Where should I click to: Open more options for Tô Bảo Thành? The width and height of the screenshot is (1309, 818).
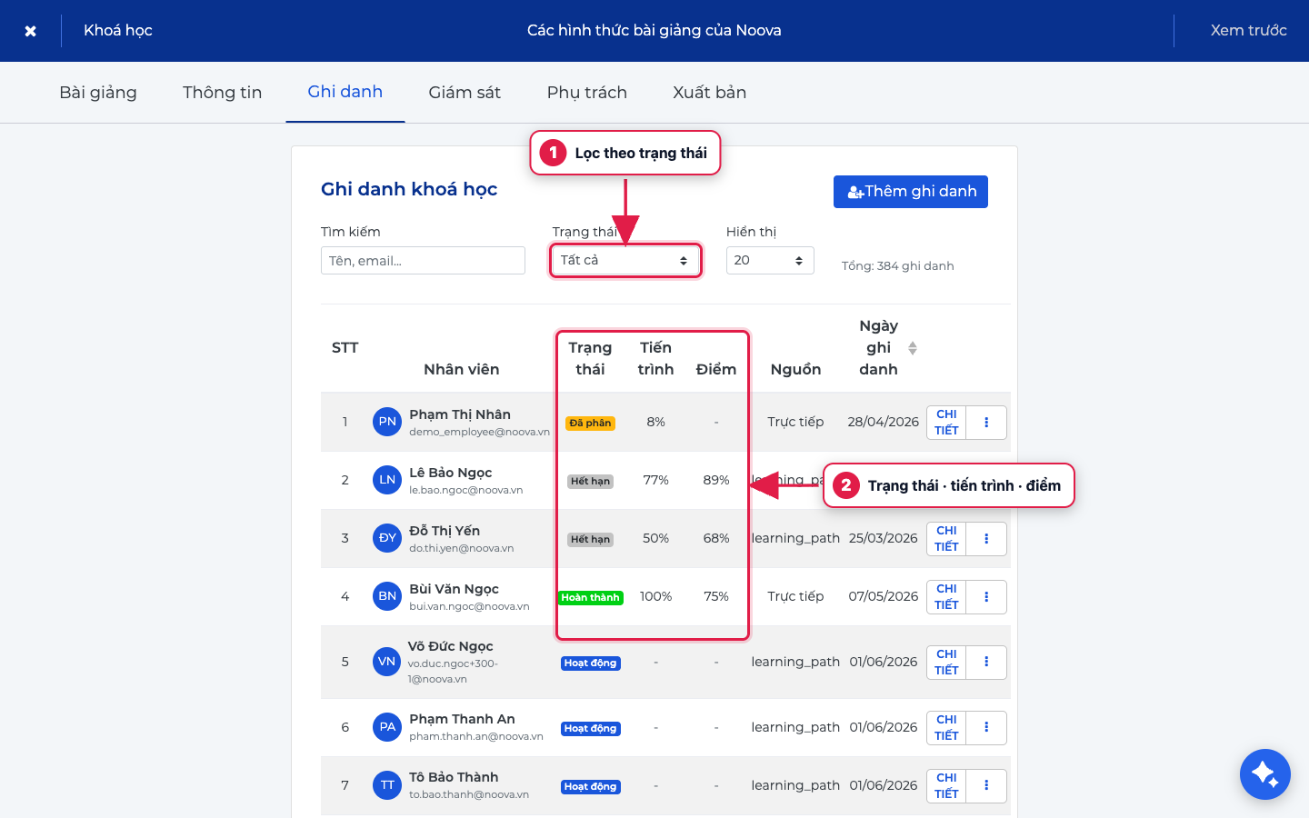tap(986, 786)
